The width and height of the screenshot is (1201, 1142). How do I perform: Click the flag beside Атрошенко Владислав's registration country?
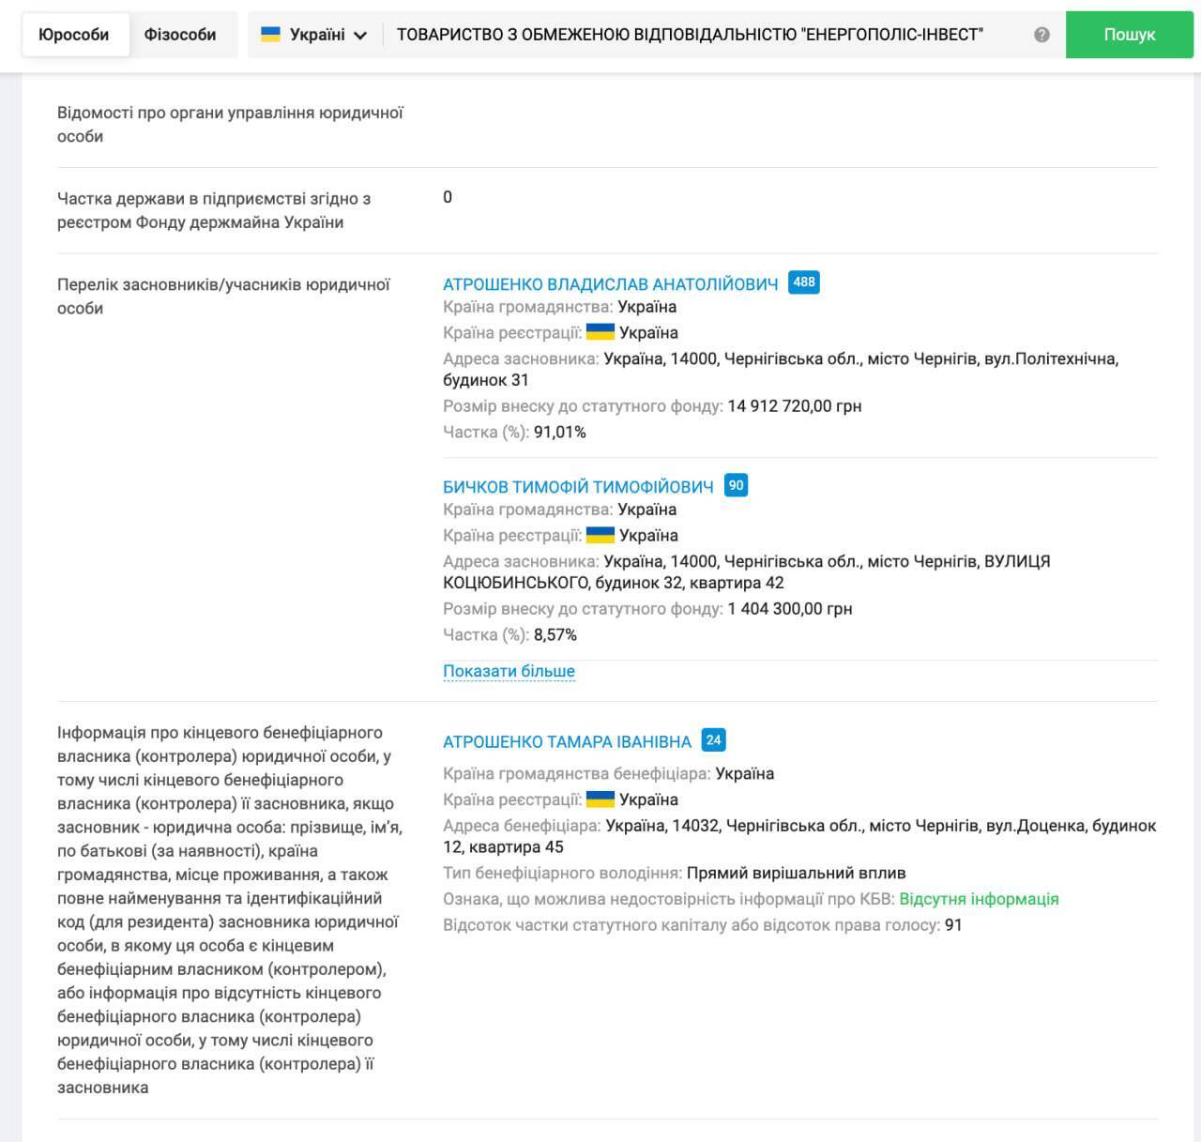[600, 332]
